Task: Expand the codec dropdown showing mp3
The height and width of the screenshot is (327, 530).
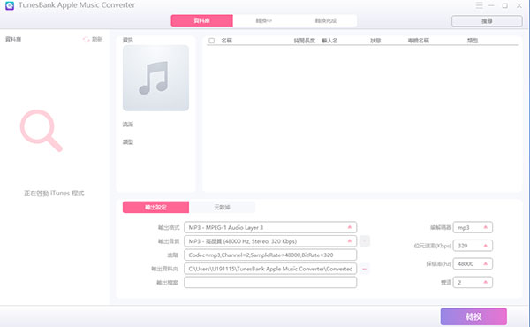Action: tap(473, 228)
